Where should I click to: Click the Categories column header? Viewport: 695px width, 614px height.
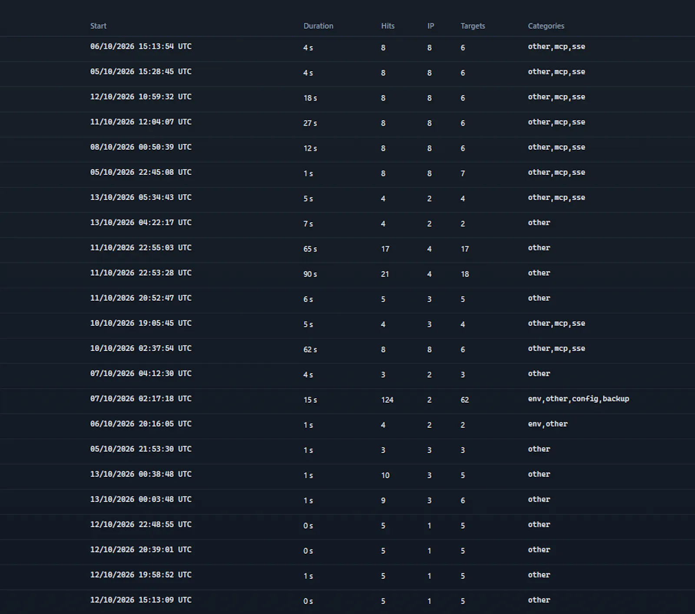pyautogui.click(x=546, y=26)
